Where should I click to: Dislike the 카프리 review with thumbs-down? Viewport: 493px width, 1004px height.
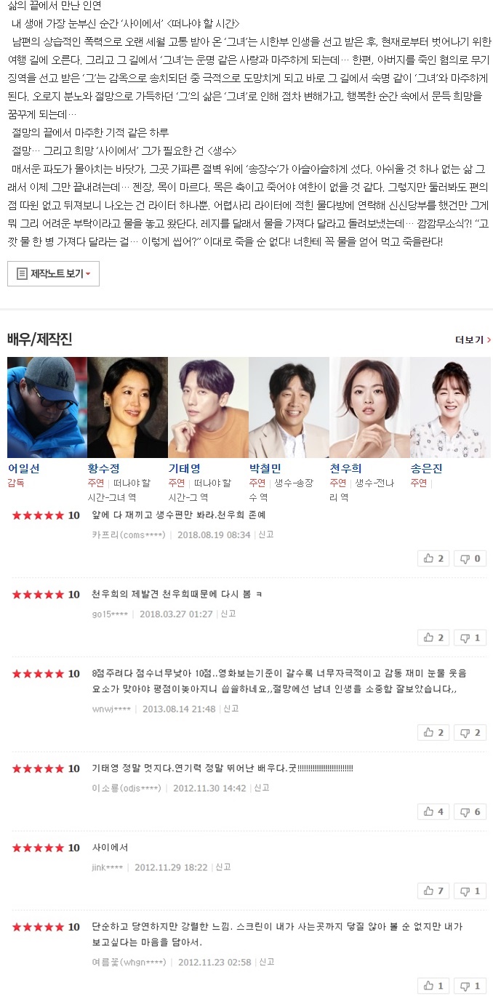(470, 558)
